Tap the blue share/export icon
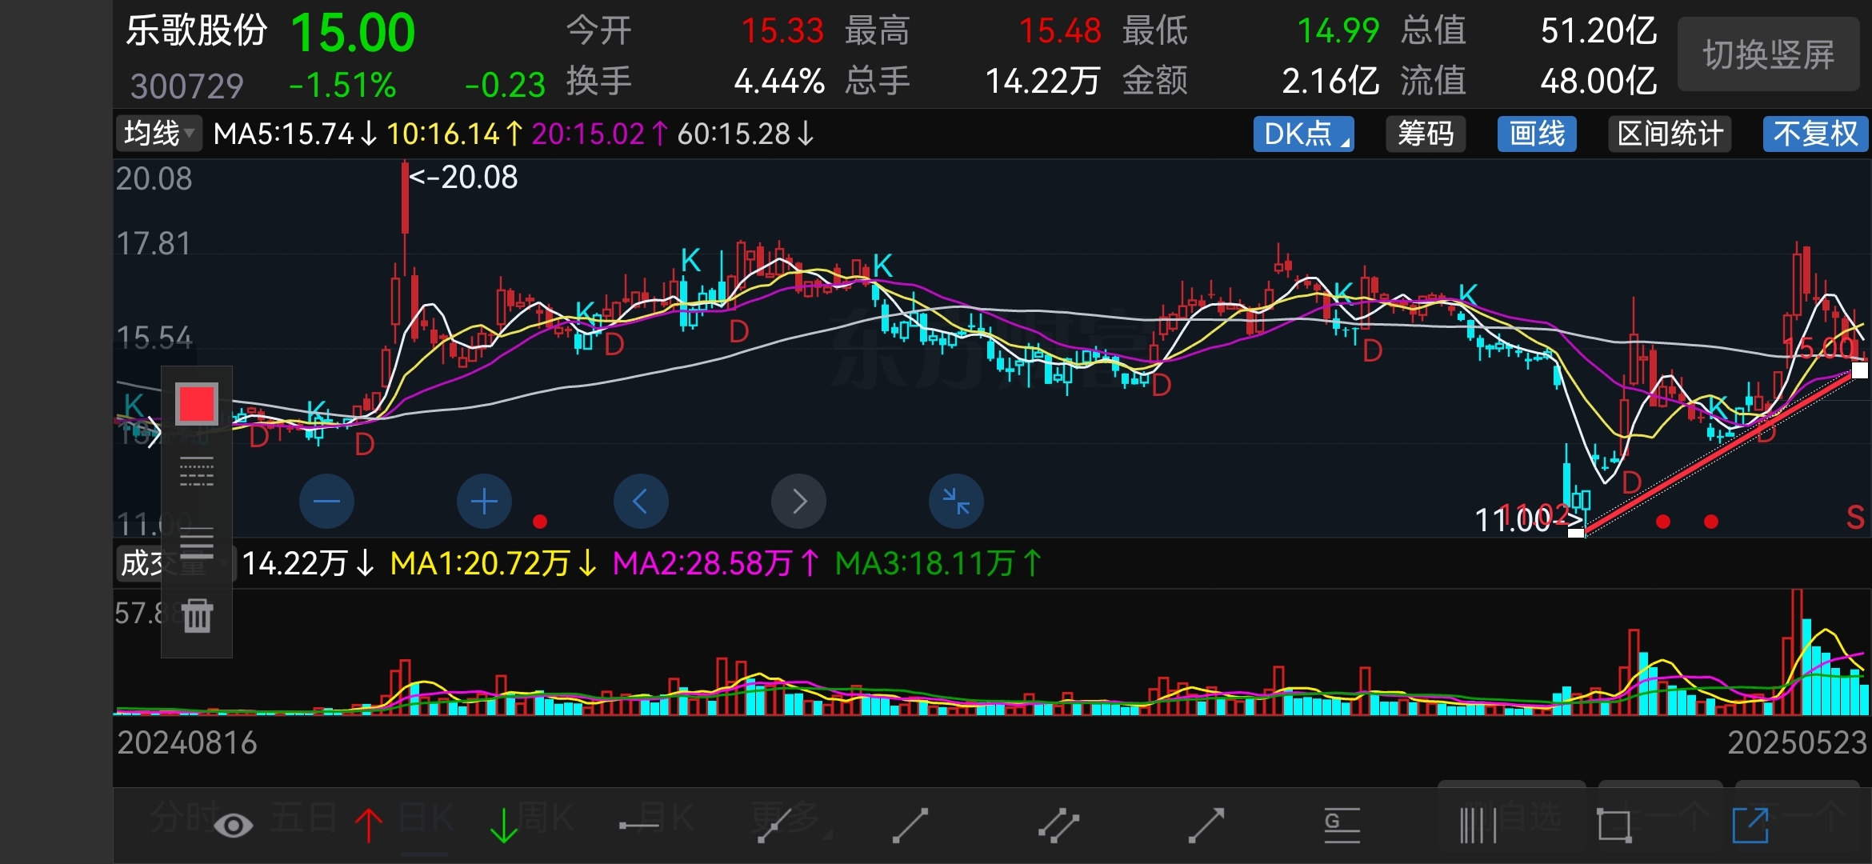The height and width of the screenshot is (864, 1872). click(x=1750, y=826)
